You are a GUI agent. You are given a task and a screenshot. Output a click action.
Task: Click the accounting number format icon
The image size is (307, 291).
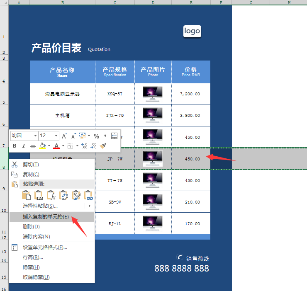click(82, 136)
